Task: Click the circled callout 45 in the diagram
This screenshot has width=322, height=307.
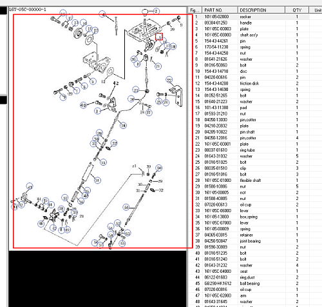Action: tap(45, 201)
